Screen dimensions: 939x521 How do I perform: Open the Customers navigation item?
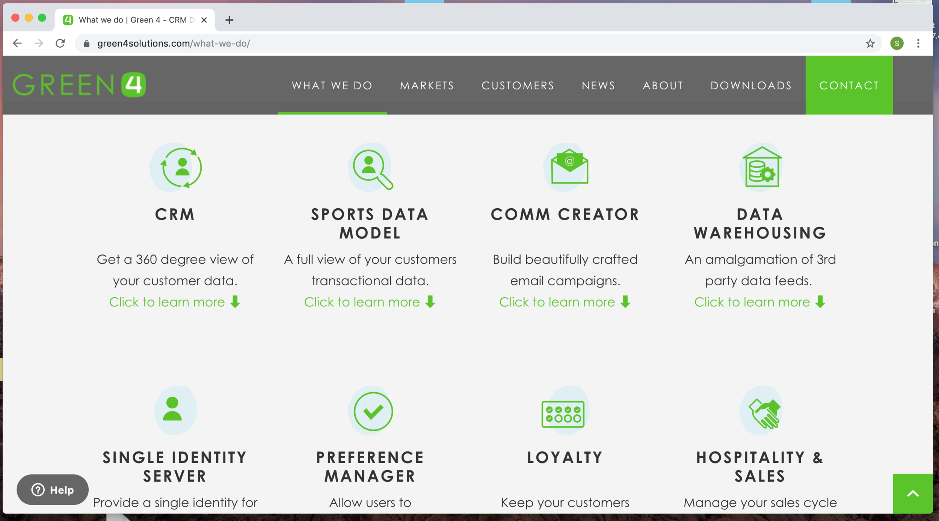518,86
